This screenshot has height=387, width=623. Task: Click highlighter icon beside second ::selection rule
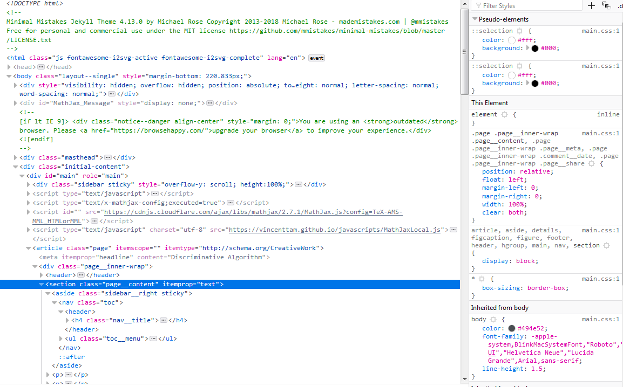pos(519,66)
